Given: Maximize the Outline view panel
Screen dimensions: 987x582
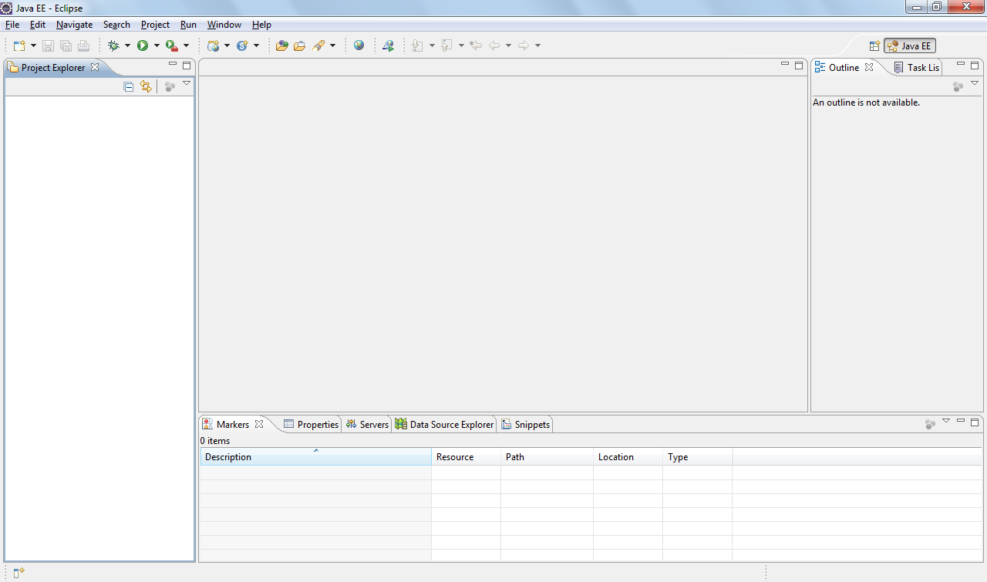Looking at the screenshot, I should (975, 66).
